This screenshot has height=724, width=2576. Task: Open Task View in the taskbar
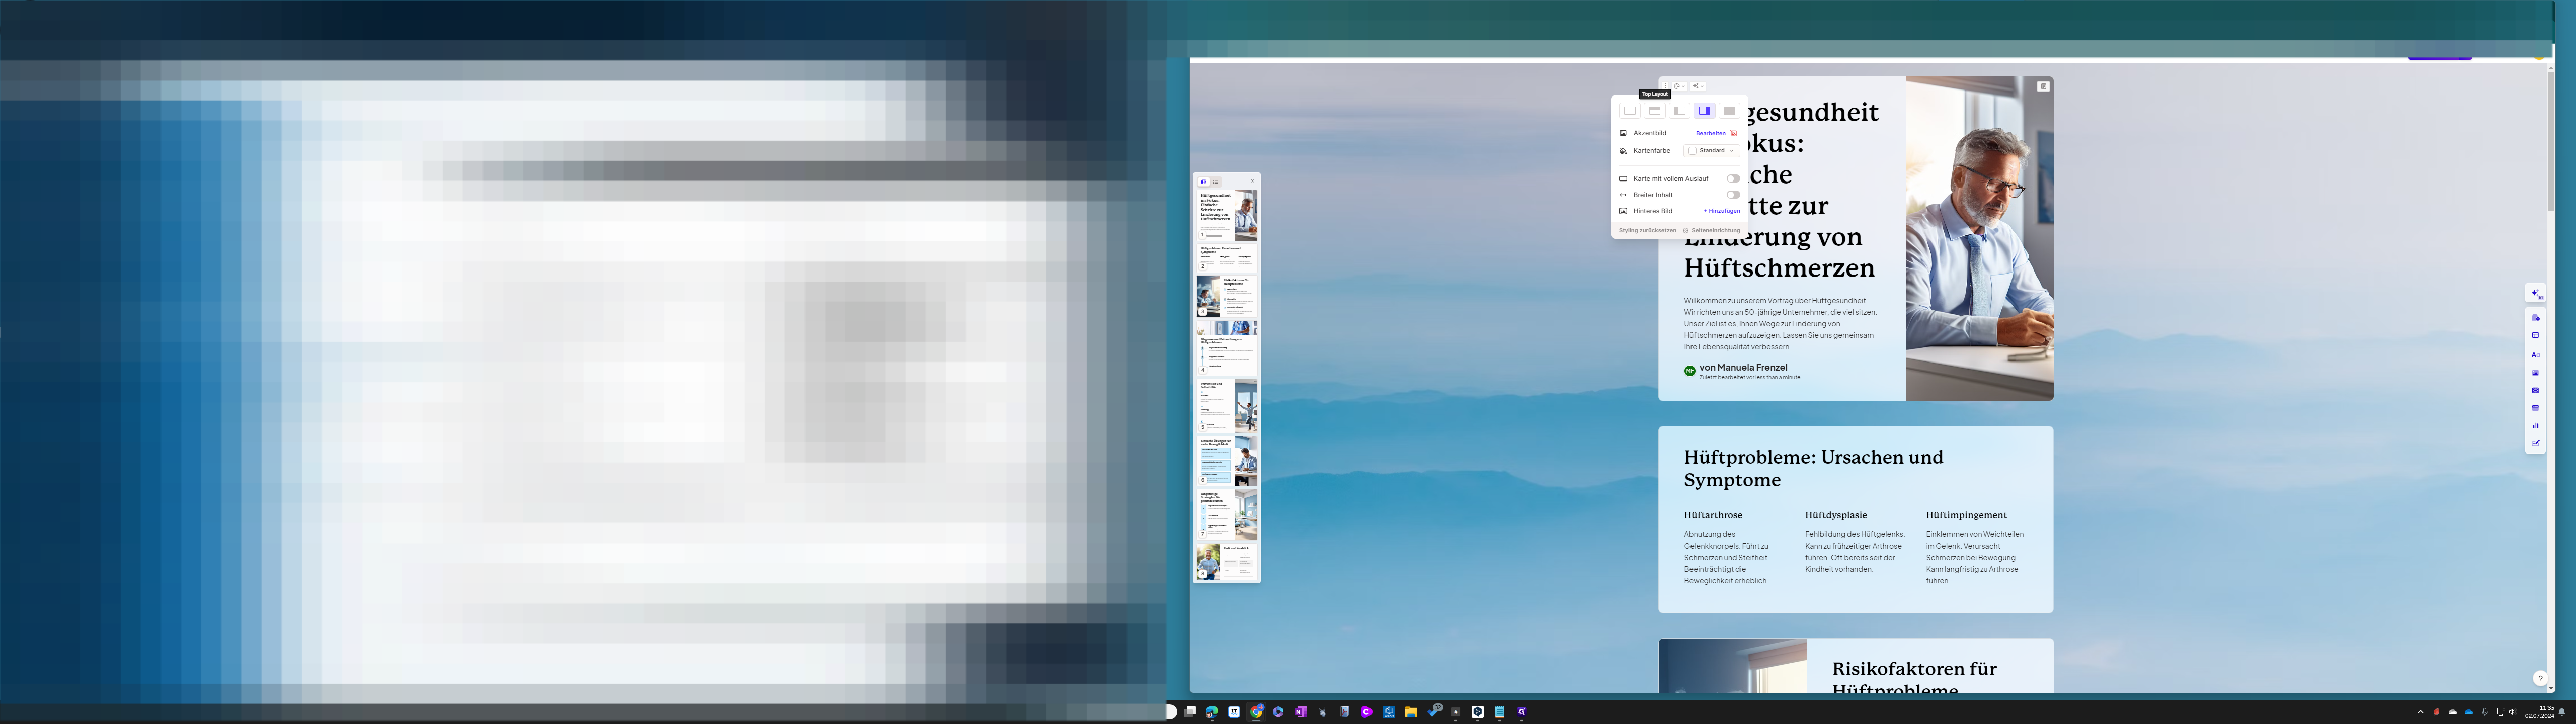pyautogui.click(x=1190, y=712)
